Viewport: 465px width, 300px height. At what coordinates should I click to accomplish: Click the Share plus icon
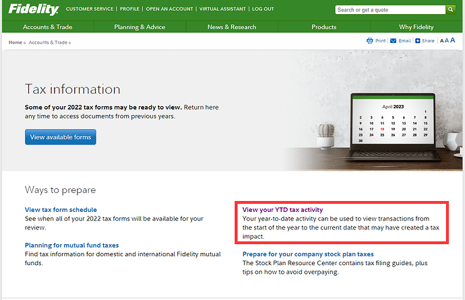(418, 41)
